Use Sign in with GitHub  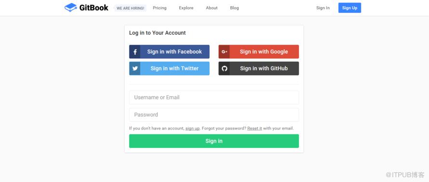click(x=258, y=68)
